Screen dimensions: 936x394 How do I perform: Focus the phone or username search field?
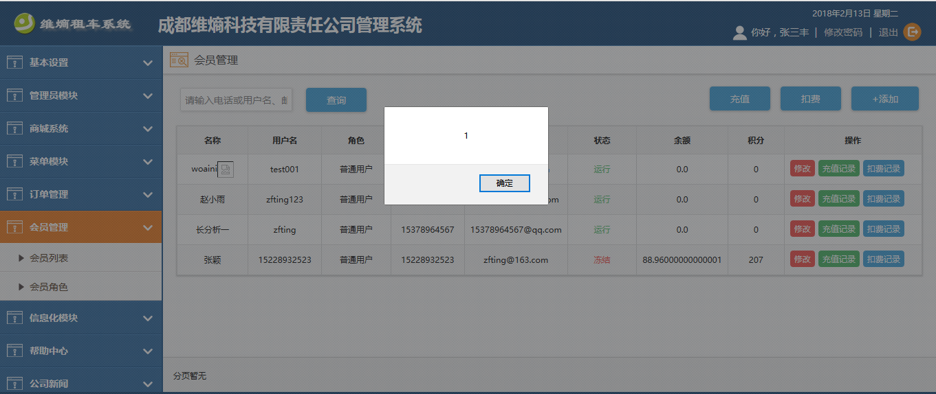pos(237,100)
